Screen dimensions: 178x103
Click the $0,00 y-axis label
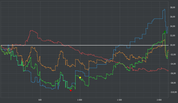pyautogui.click(x=173, y=45)
